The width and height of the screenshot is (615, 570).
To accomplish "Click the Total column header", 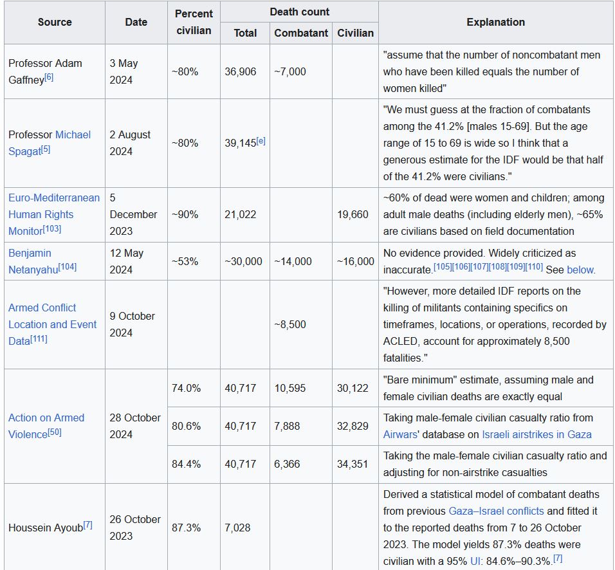I will coord(245,33).
